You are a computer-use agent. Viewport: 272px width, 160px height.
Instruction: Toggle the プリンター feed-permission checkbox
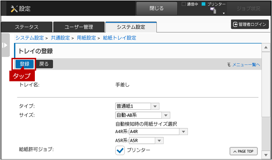(x=120, y=150)
